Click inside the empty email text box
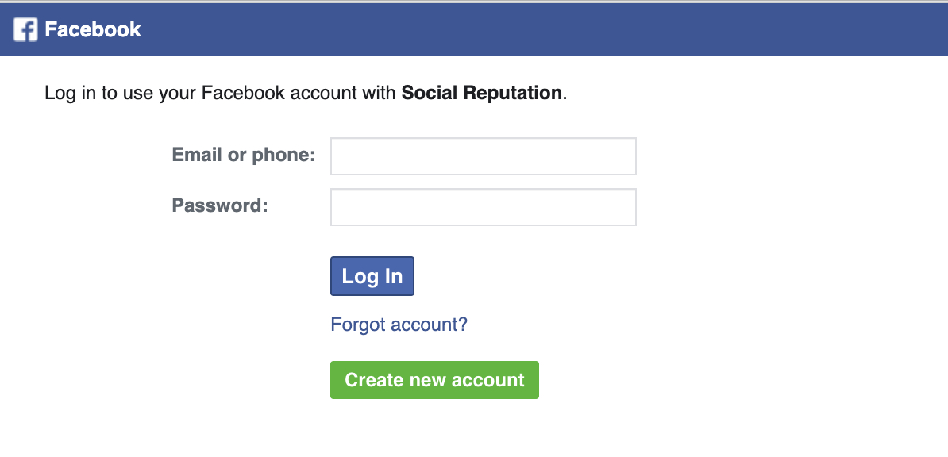 point(483,156)
